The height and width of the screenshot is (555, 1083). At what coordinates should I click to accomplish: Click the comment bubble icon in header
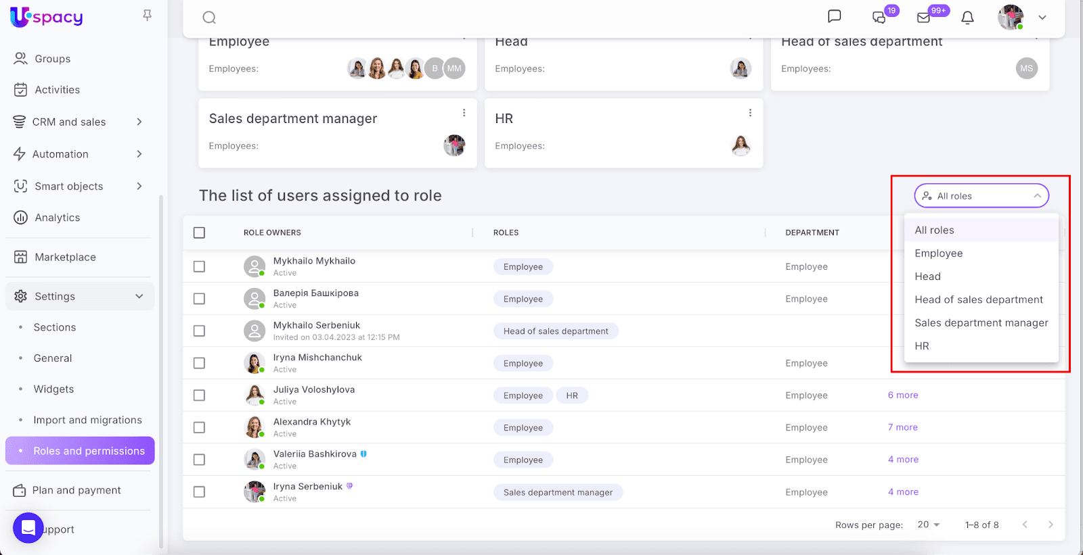tap(835, 16)
